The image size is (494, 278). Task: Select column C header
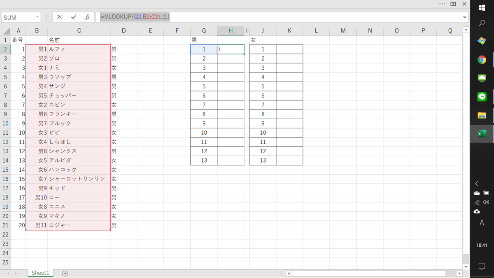[x=79, y=30]
